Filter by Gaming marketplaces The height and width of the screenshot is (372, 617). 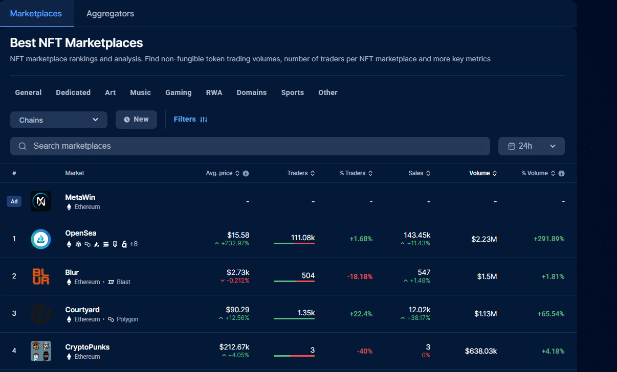(x=179, y=92)
